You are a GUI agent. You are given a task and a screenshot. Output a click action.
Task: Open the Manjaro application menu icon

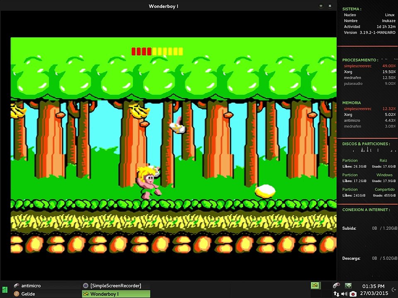5,290
